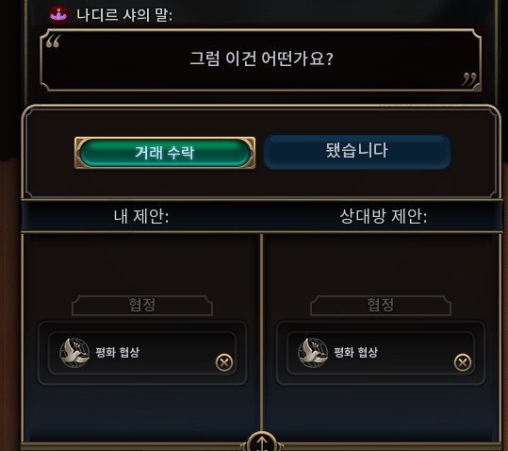Collapse the 협정 section in my offer
The image size is (508, 451).
point(142,305)
